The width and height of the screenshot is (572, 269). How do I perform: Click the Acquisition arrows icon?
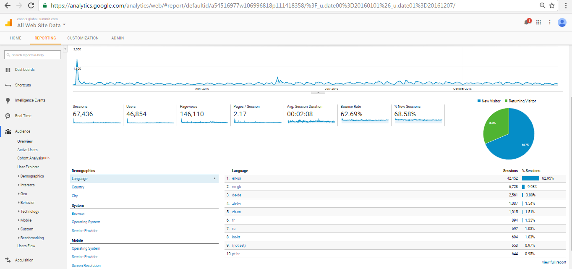[8, 260]
